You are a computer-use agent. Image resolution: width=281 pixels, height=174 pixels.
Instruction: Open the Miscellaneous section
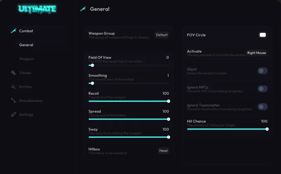point(31,101)
